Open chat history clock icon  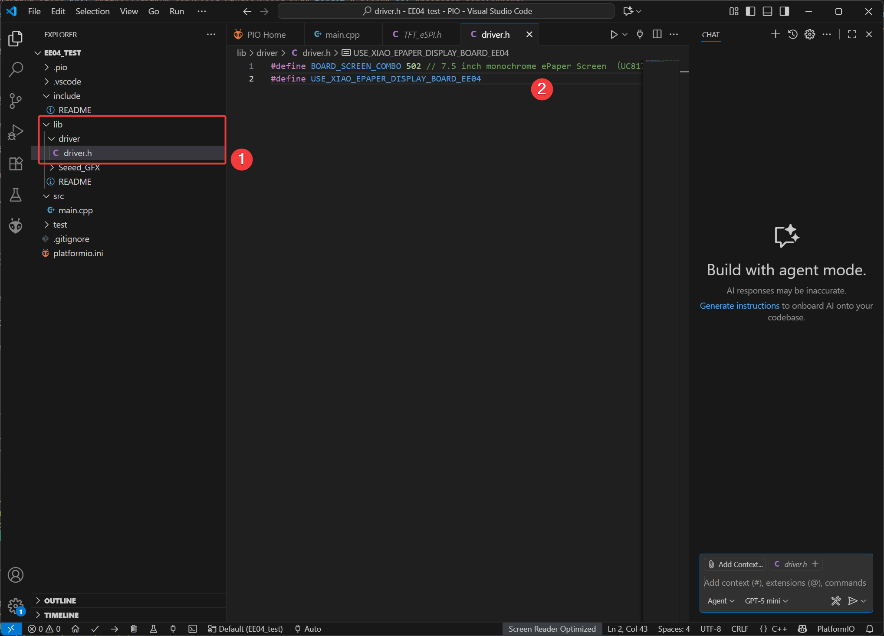point(792,34)
